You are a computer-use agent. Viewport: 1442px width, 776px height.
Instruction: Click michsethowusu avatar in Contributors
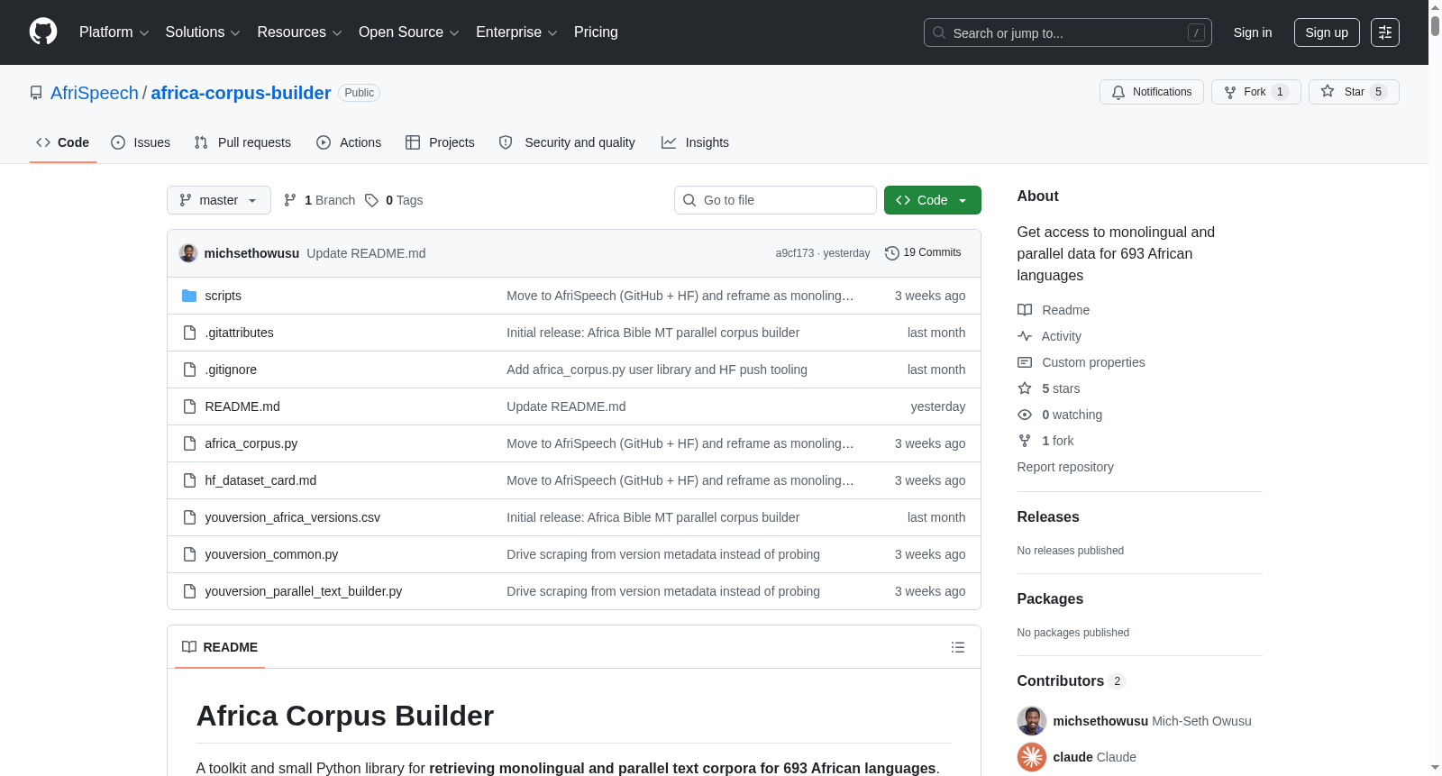click(x=1032, y=721)
